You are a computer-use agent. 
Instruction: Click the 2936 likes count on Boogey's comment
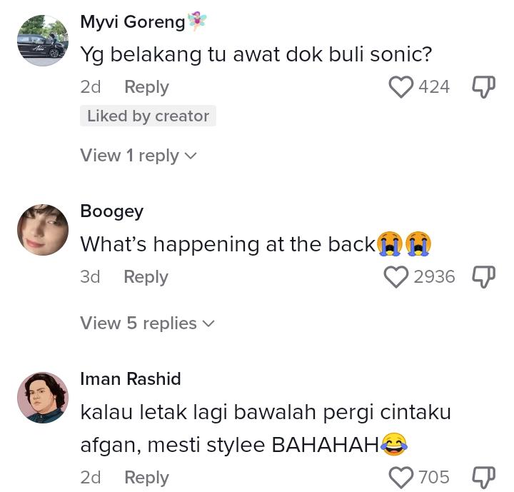tap(434, 277)
